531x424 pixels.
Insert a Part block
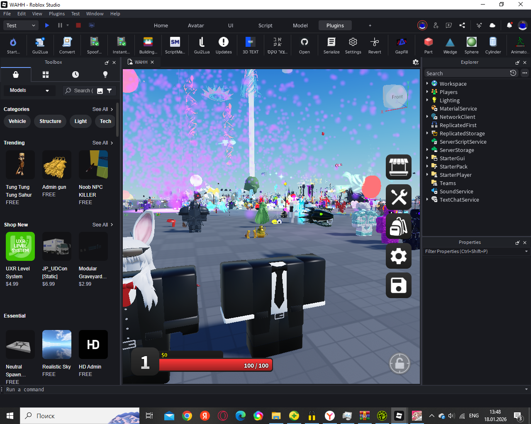429,45
